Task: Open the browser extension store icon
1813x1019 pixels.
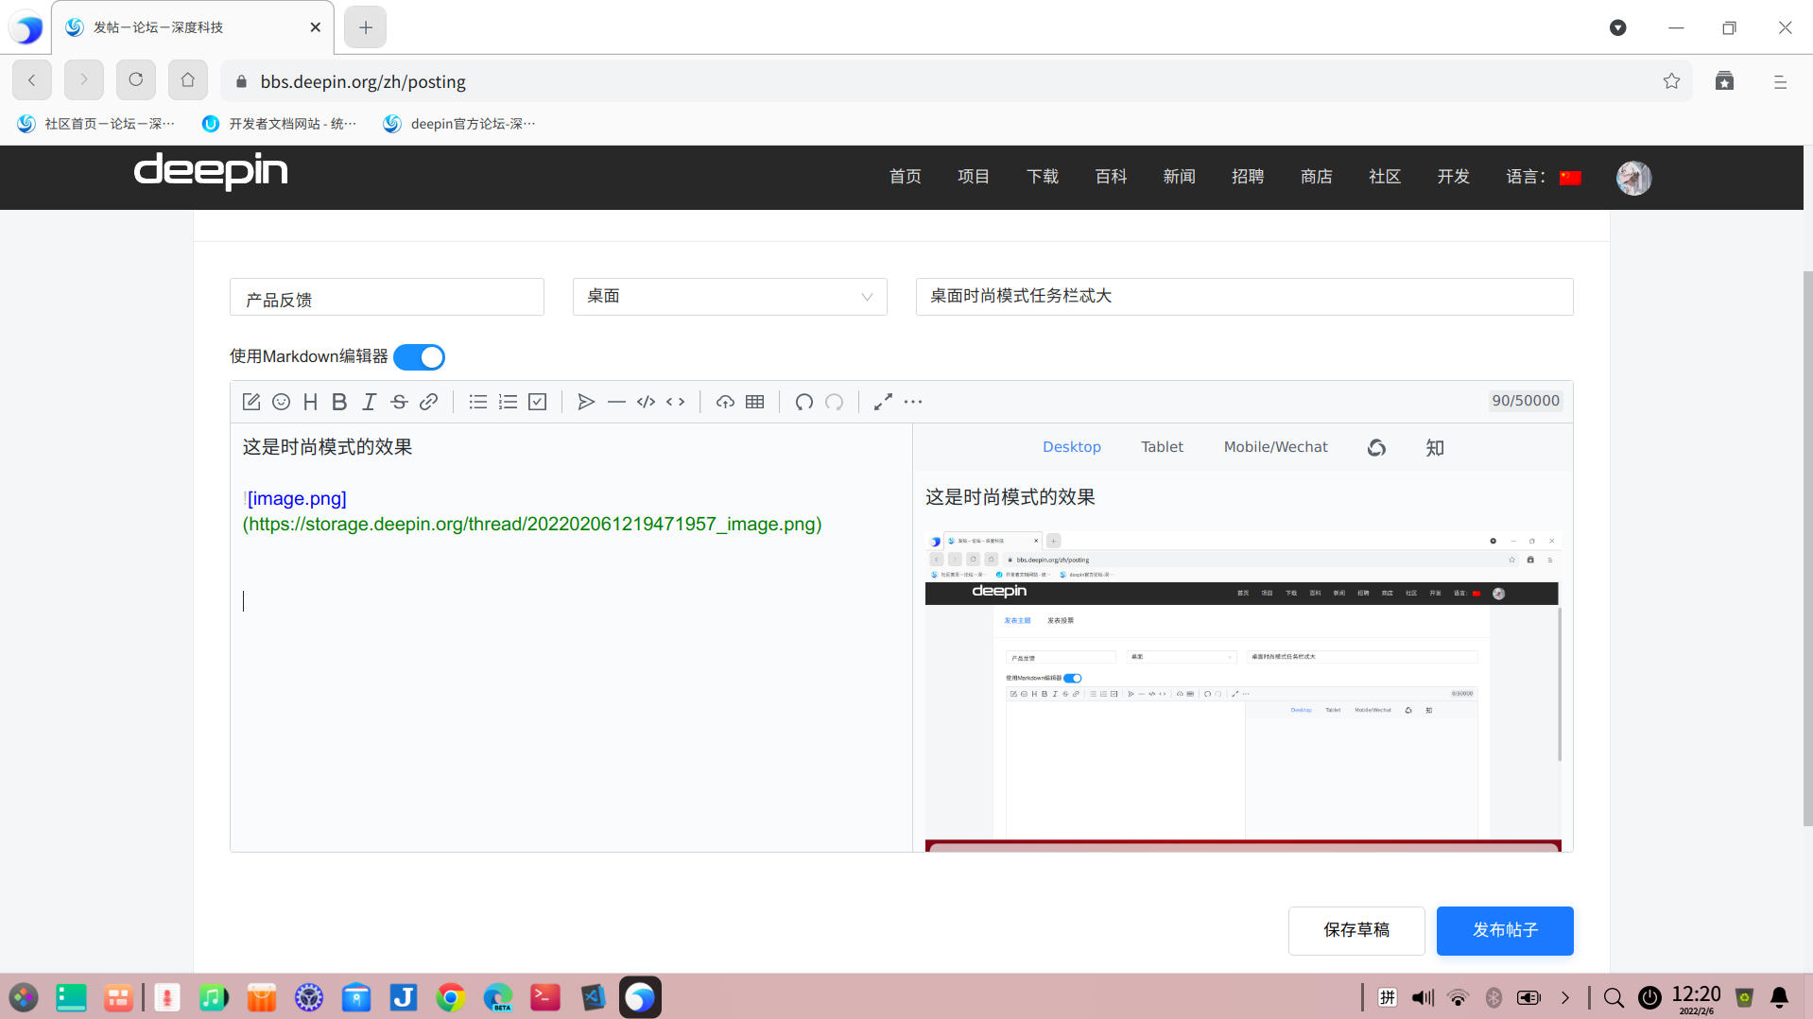Action: [1724, 81]
